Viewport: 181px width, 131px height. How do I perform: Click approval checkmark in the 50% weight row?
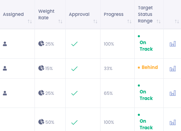75,122
